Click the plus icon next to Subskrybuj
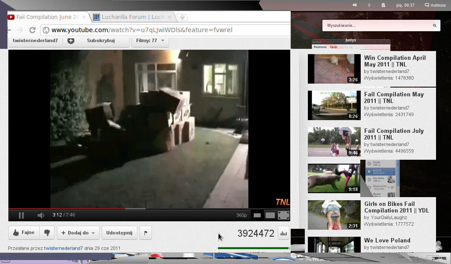 pyautogui.click(x=71, y=41)
